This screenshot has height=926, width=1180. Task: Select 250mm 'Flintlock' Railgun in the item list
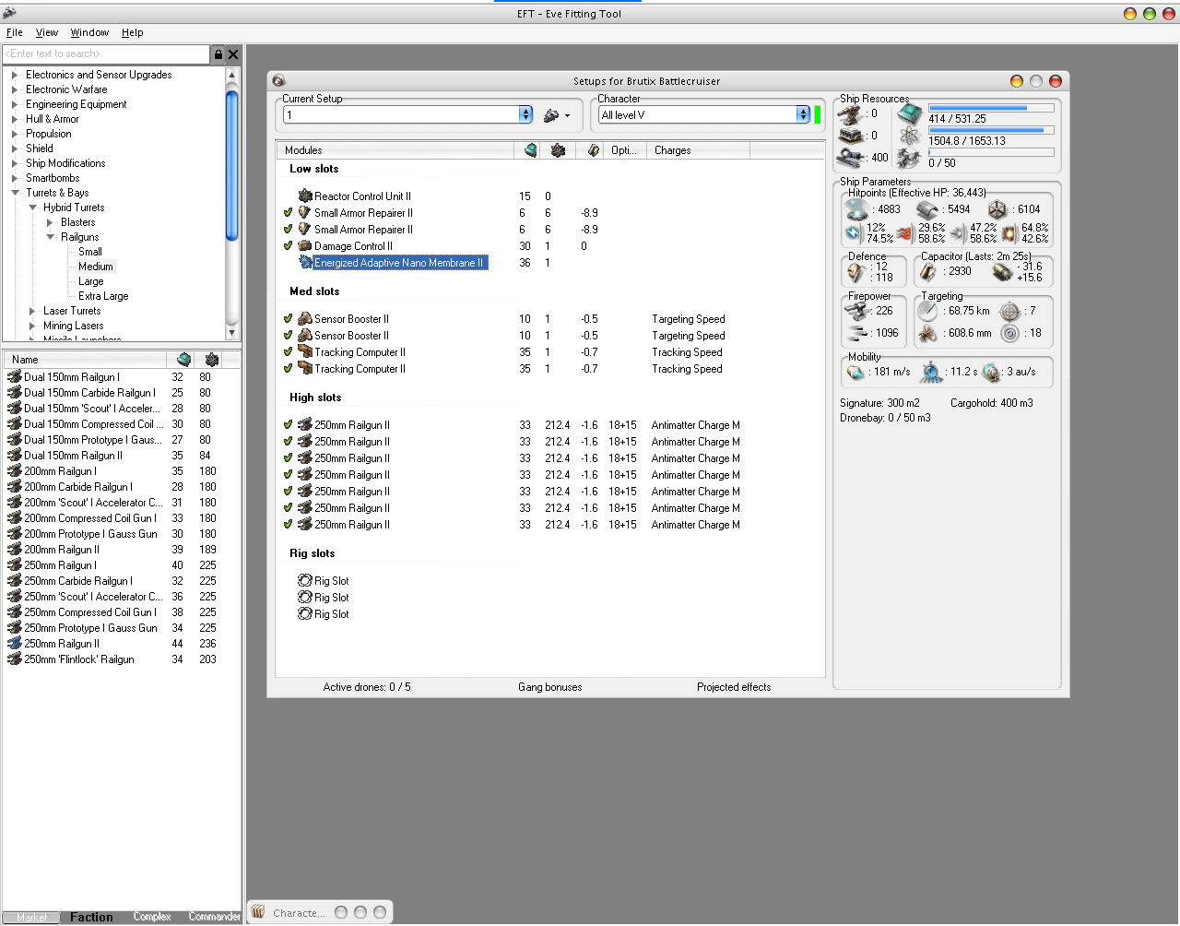[79, 659]
